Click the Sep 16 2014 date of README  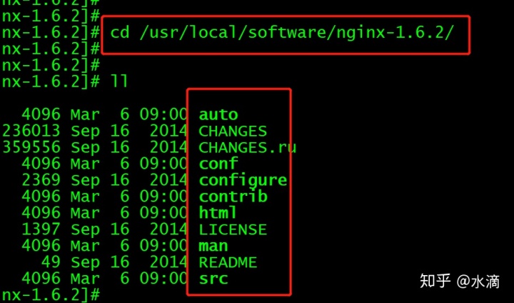129,262
